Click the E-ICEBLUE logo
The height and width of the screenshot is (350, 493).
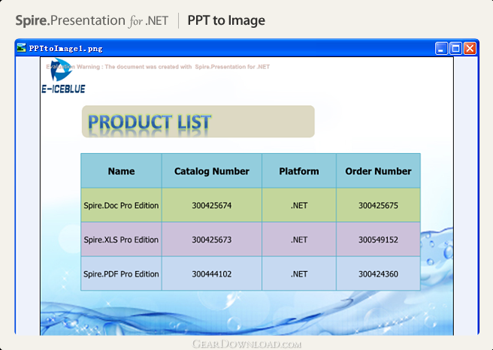pos(63,76)
